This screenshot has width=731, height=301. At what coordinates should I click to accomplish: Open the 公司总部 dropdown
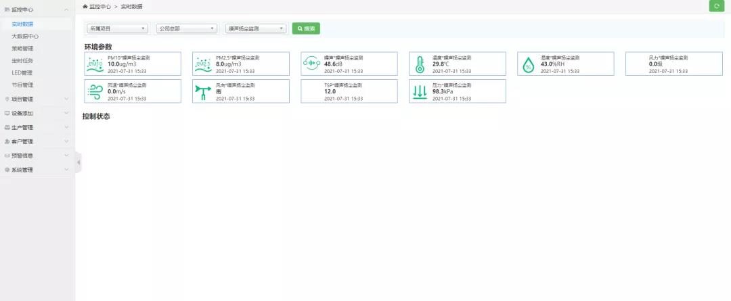point(187,28)
